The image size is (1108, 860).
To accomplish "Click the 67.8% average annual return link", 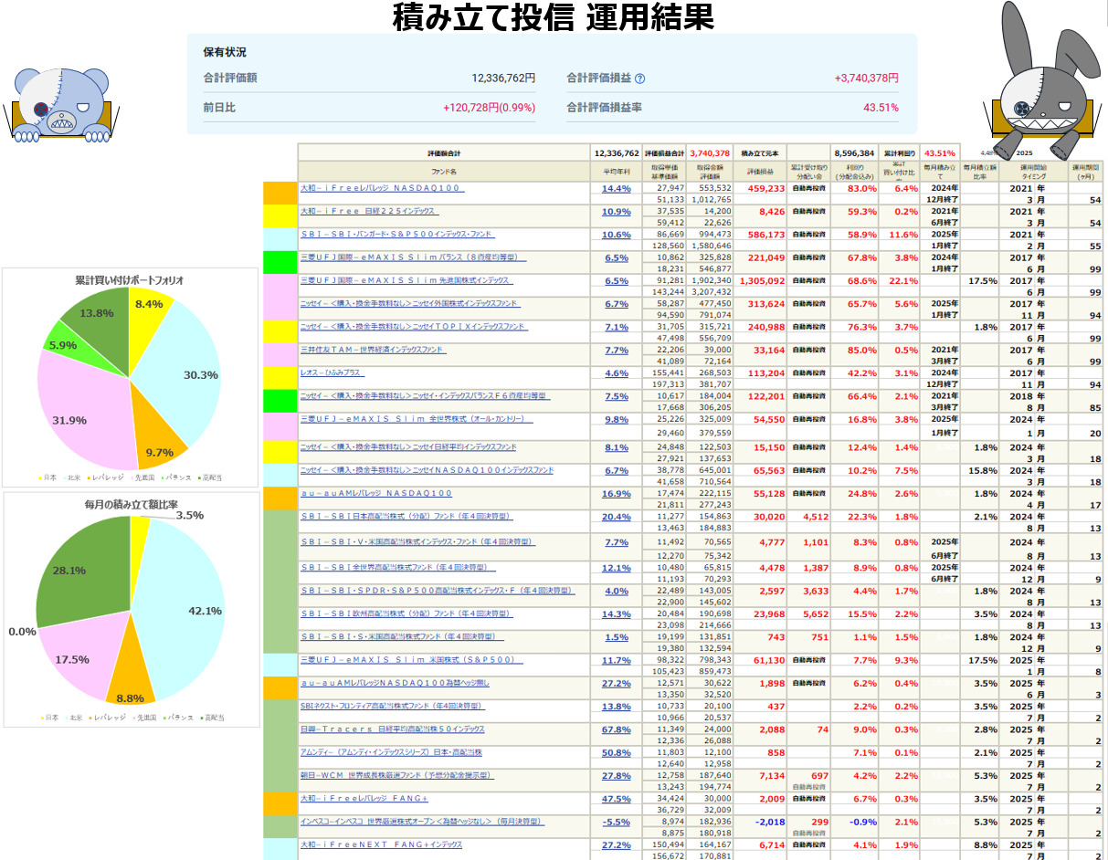I will tap(617, 729).
